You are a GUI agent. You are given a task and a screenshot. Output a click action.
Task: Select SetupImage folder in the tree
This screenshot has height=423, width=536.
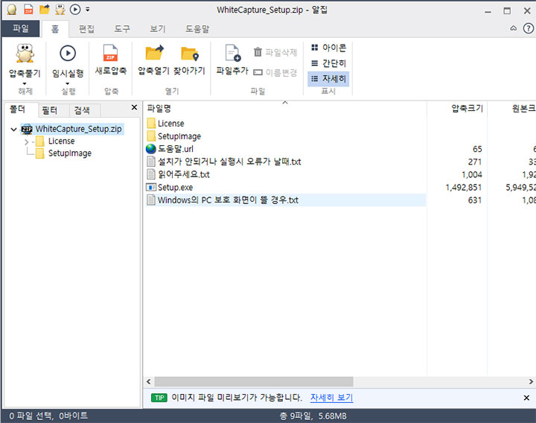point(70,153)
